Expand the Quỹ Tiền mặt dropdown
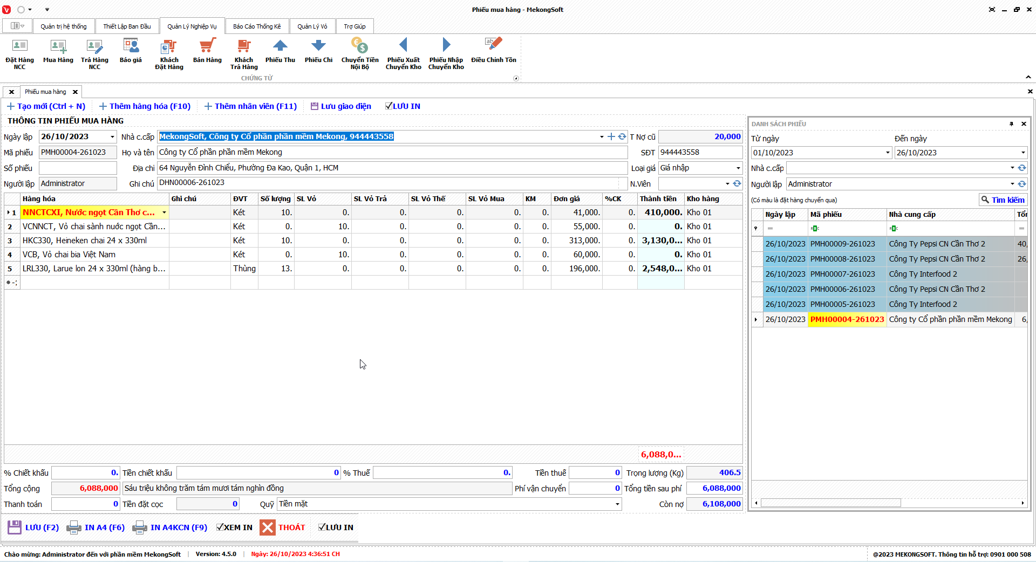1036x562 pixels. point(617,504)
